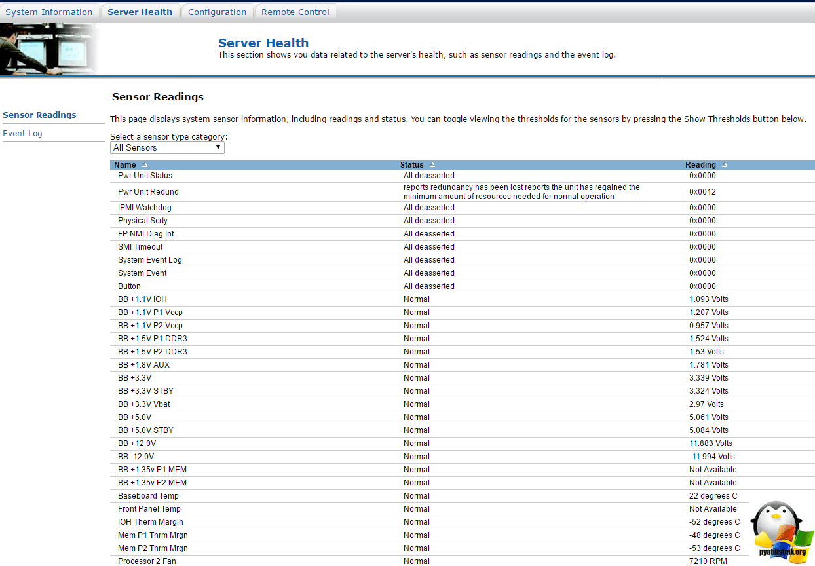Open the sensor type category dropdown
This screenshot has height=566, width=815.
click(167, 148)
